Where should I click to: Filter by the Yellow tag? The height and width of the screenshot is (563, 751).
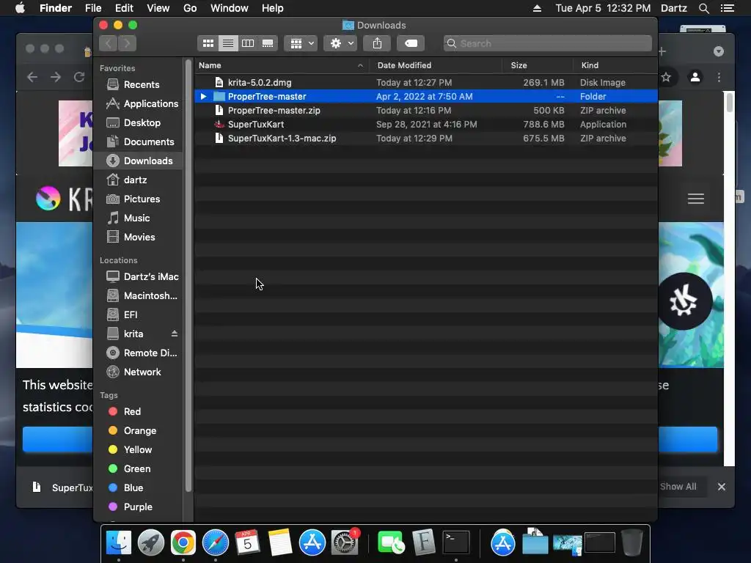tap(138, 449)
